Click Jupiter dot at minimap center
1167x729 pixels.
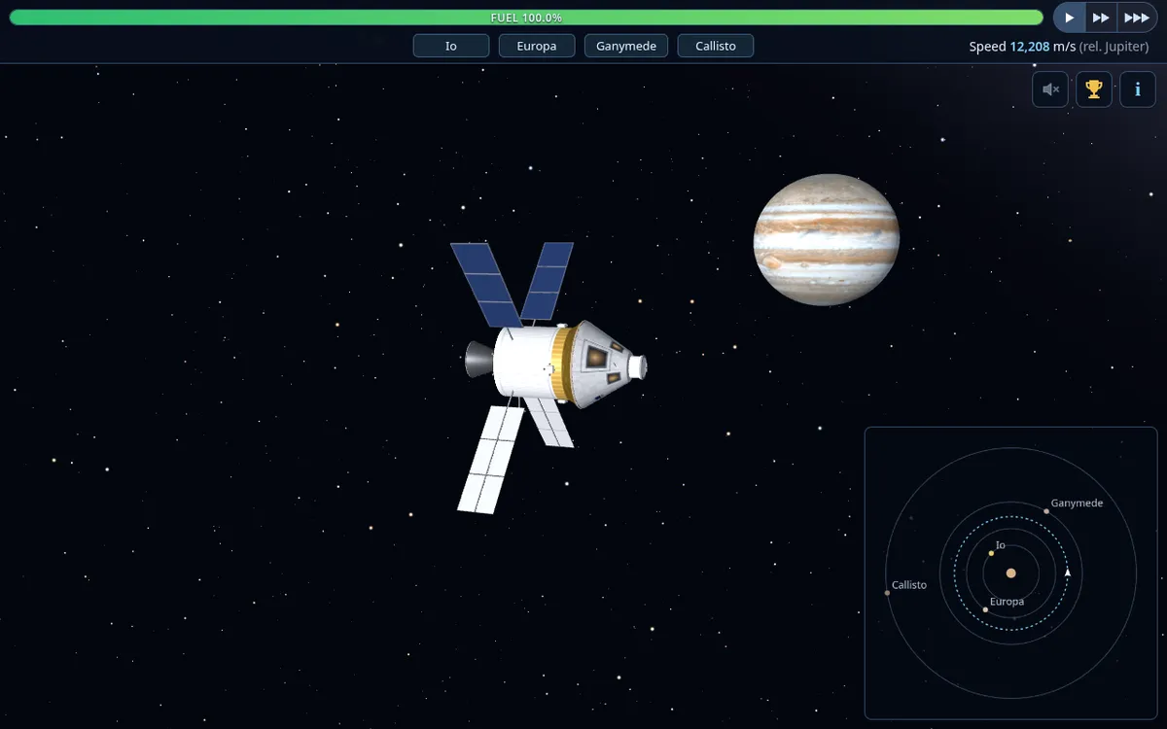(1011, 573)
